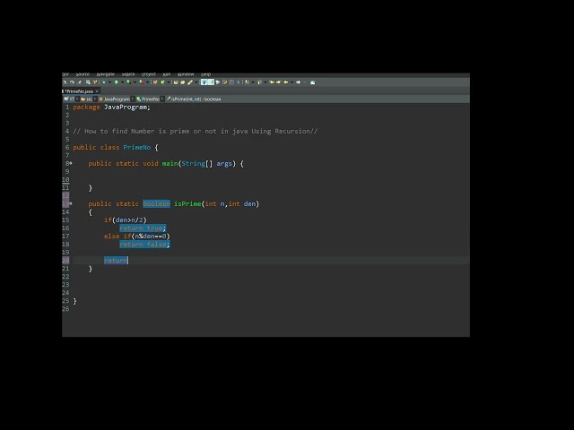Open the Navigate menu

tap(106, 74)
